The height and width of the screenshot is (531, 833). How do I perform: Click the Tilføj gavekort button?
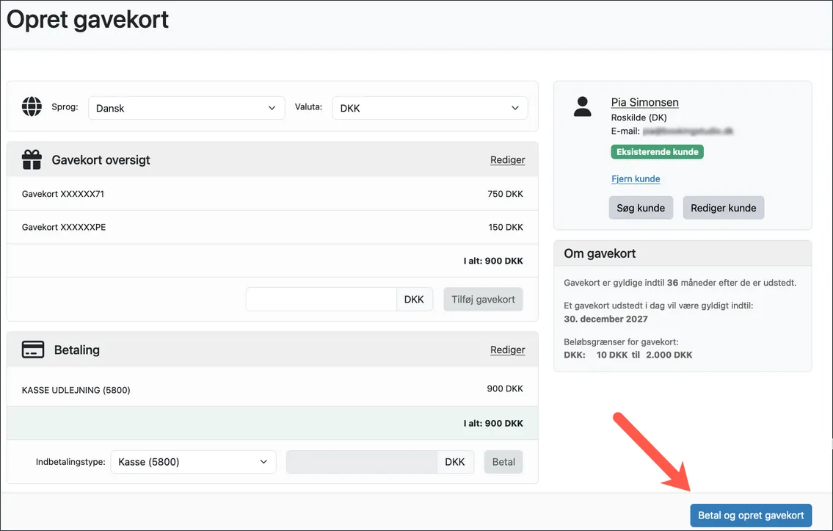(483, 300)
